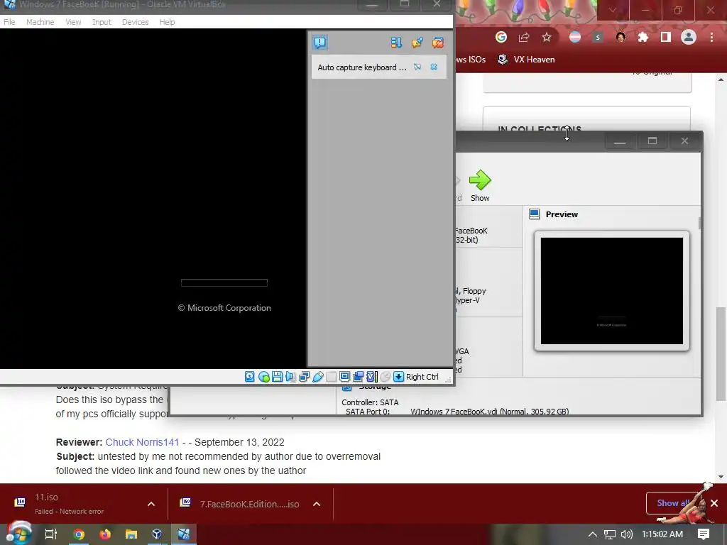Click the USB indicator in VM status bar
The height and width of the screenshot is (545, 727).
[317, 377]
